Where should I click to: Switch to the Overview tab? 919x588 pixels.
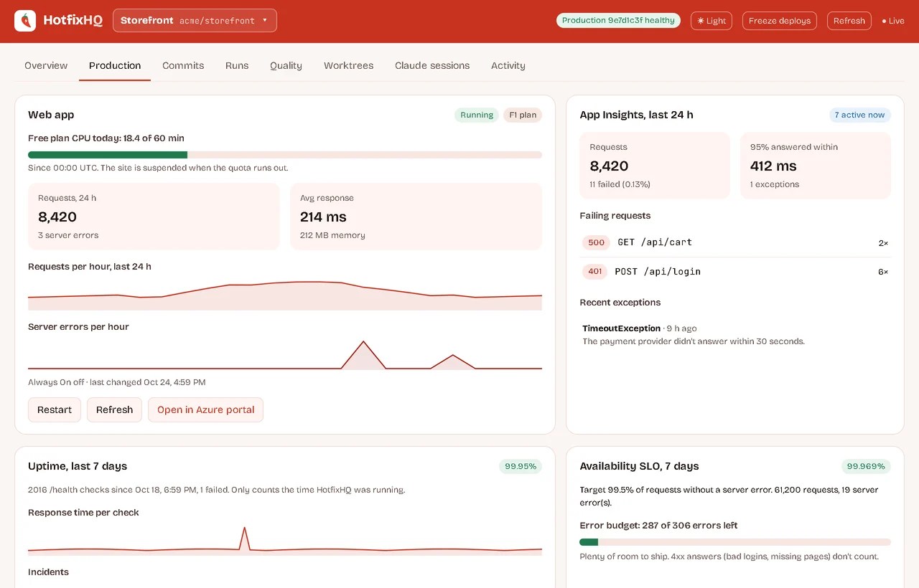point(46,65)
